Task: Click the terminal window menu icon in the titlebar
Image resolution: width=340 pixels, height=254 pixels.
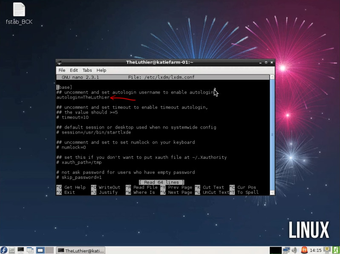Action: pyautogui.click(x=59, y=63)
